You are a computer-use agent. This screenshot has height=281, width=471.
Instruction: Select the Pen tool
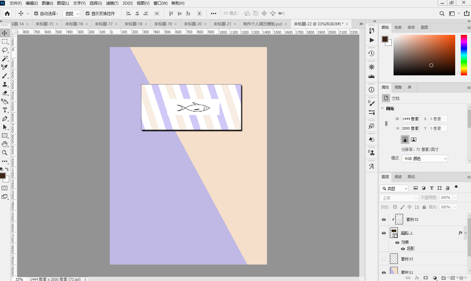5,119
